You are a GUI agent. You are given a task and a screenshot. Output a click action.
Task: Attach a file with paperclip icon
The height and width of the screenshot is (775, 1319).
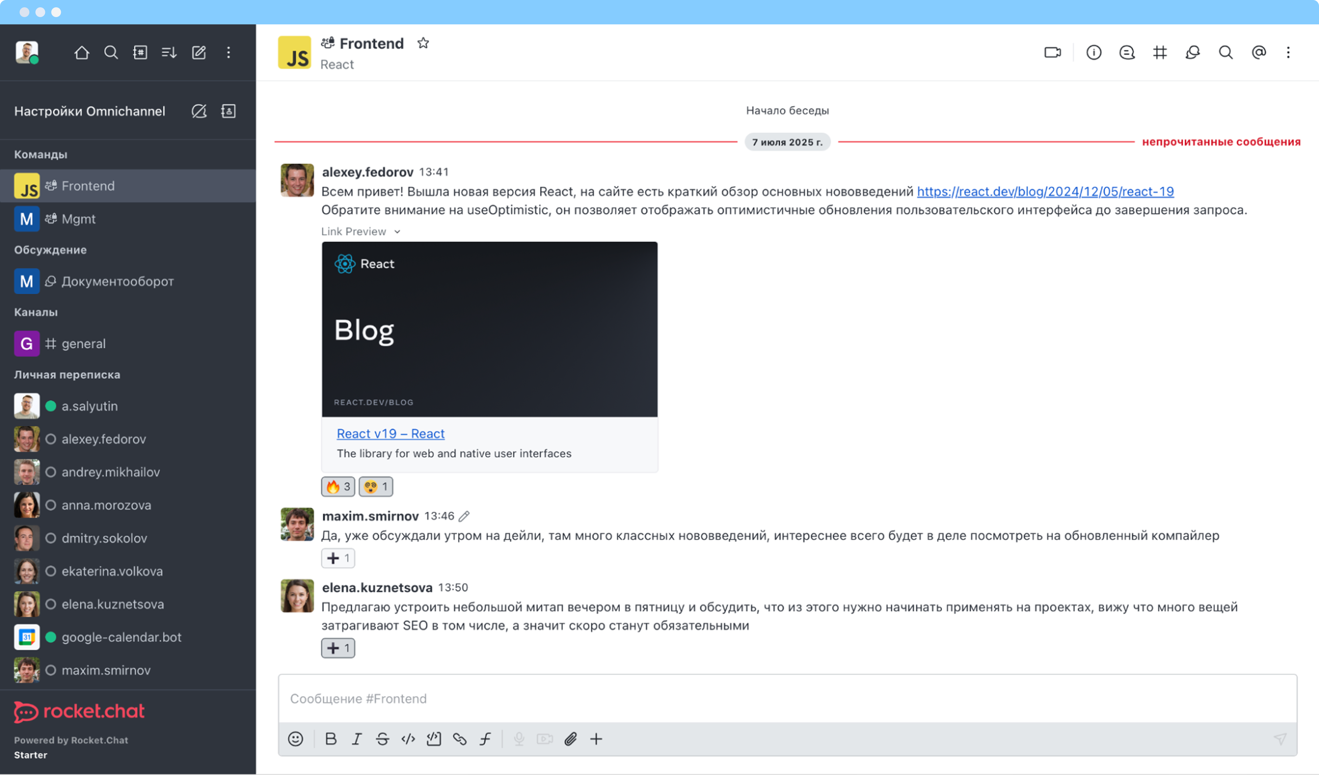click(x=571, y=739)
